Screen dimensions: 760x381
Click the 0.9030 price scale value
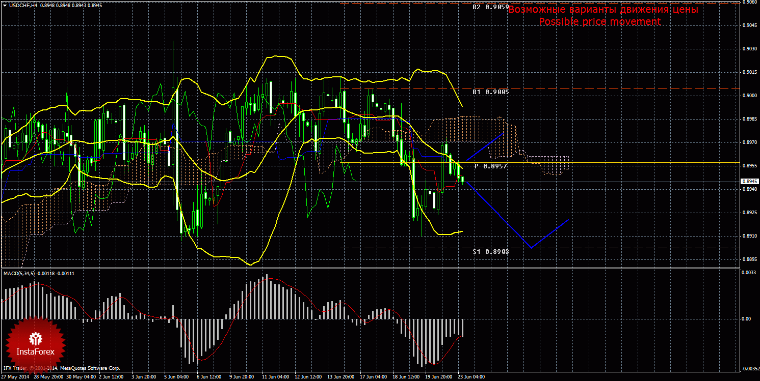click(749, 49)
